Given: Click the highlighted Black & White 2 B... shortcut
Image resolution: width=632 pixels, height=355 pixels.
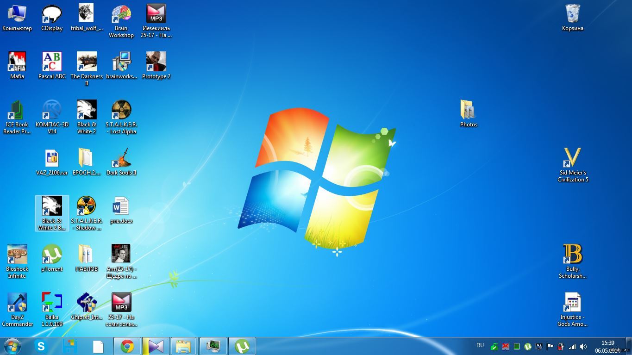Looking at the screenshot, I should click(x=52, y=213).
